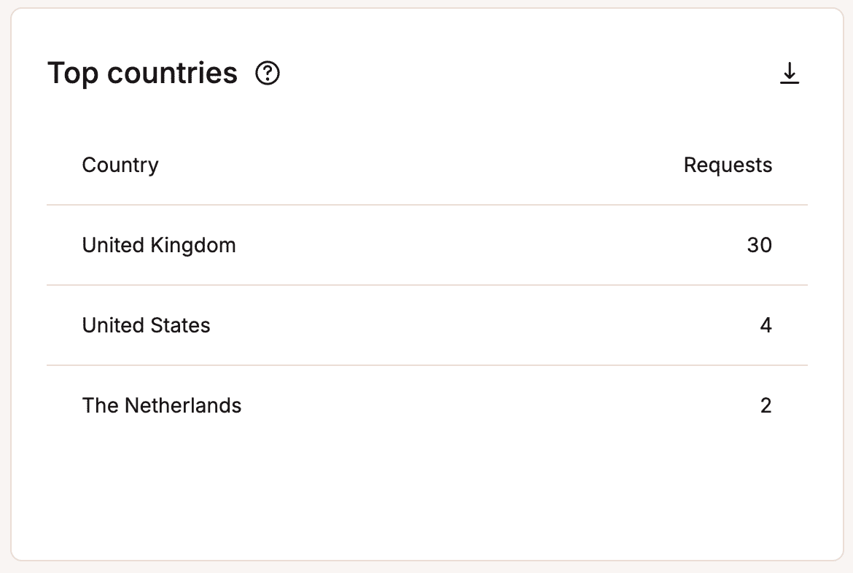
Task: Click the download icon to export data
Action: [790, 73]
